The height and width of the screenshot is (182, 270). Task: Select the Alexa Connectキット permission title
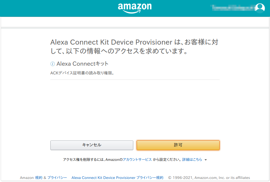(x=83, y=64)
